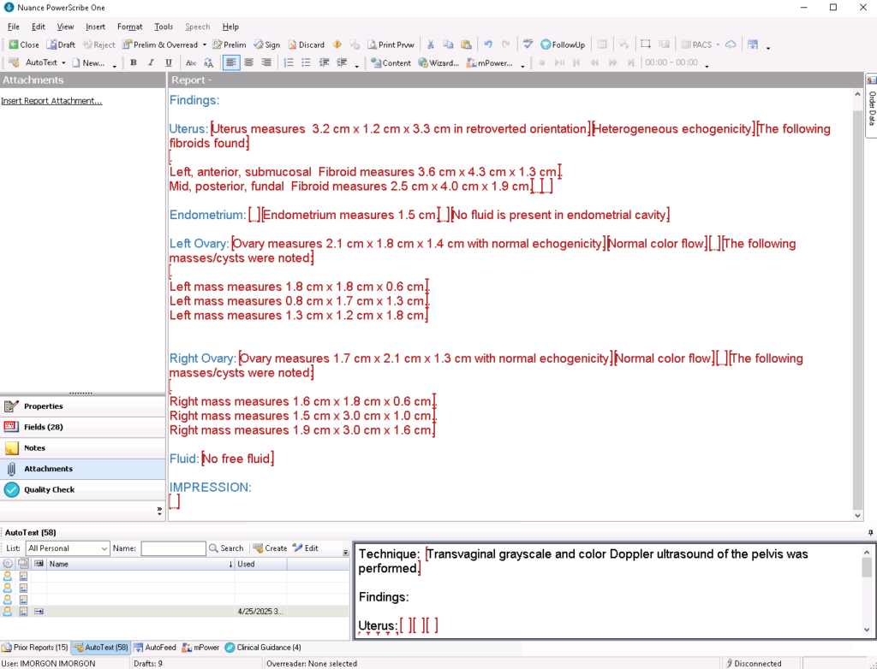
Task: Create a new AutoText entry
Action: (x=270, y=548)
